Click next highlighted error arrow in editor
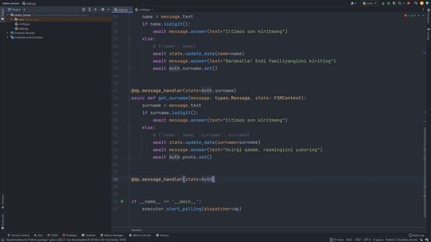 (x=424, y=15)
